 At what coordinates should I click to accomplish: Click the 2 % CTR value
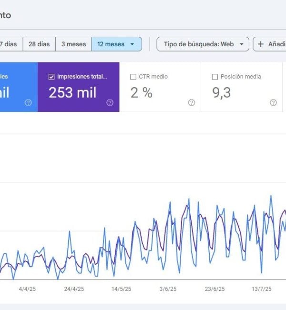coord(141,93)
